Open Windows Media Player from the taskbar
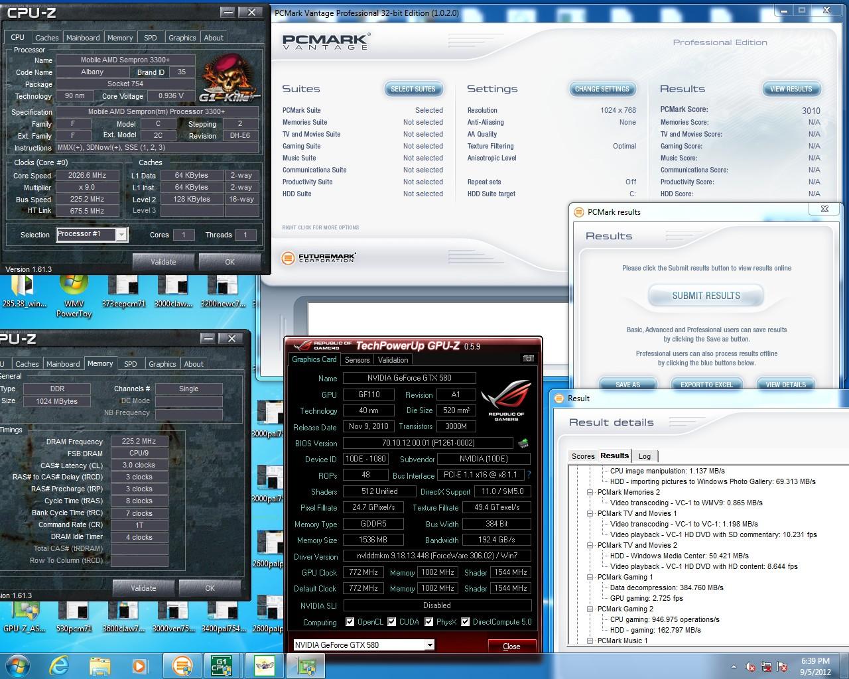This screenshot has width=849, height=679. tap(139, 665)
